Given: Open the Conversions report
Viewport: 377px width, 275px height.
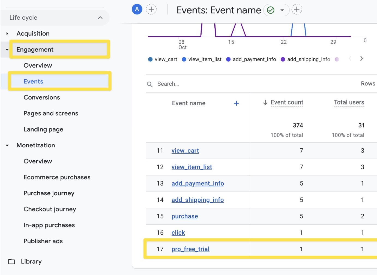Looking at the screenshot, I should (42, 97).
